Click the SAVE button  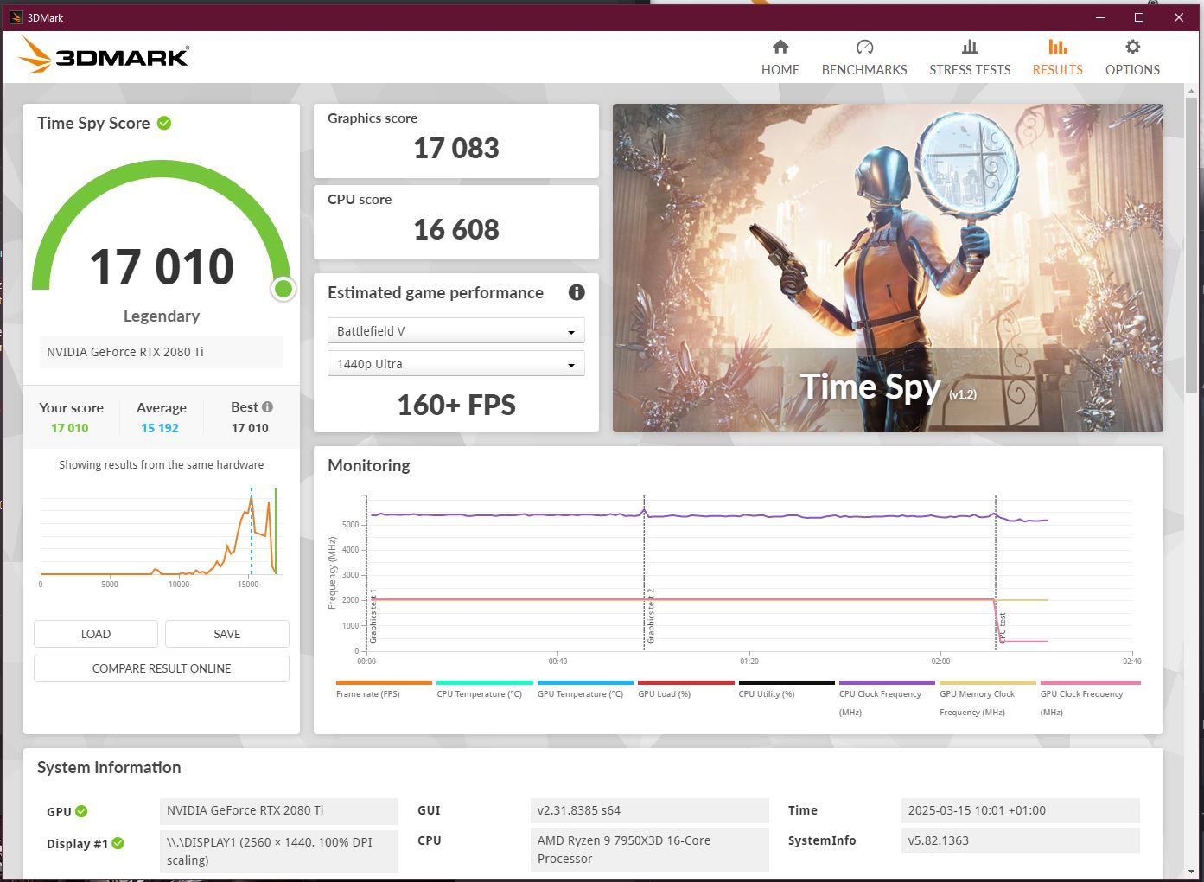tap(227, 634)
